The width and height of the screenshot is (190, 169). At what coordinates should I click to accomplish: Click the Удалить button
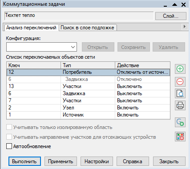(169, 47)
